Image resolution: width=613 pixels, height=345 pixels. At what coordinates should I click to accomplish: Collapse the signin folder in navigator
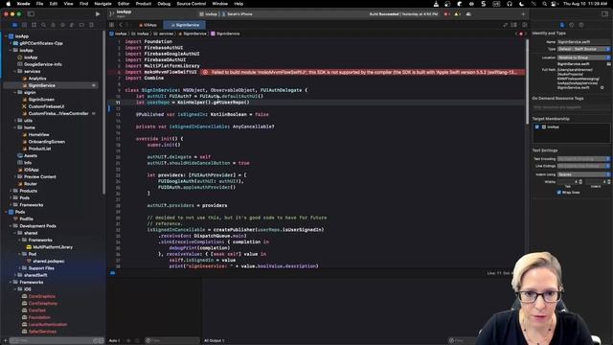[x=15, y=93]
